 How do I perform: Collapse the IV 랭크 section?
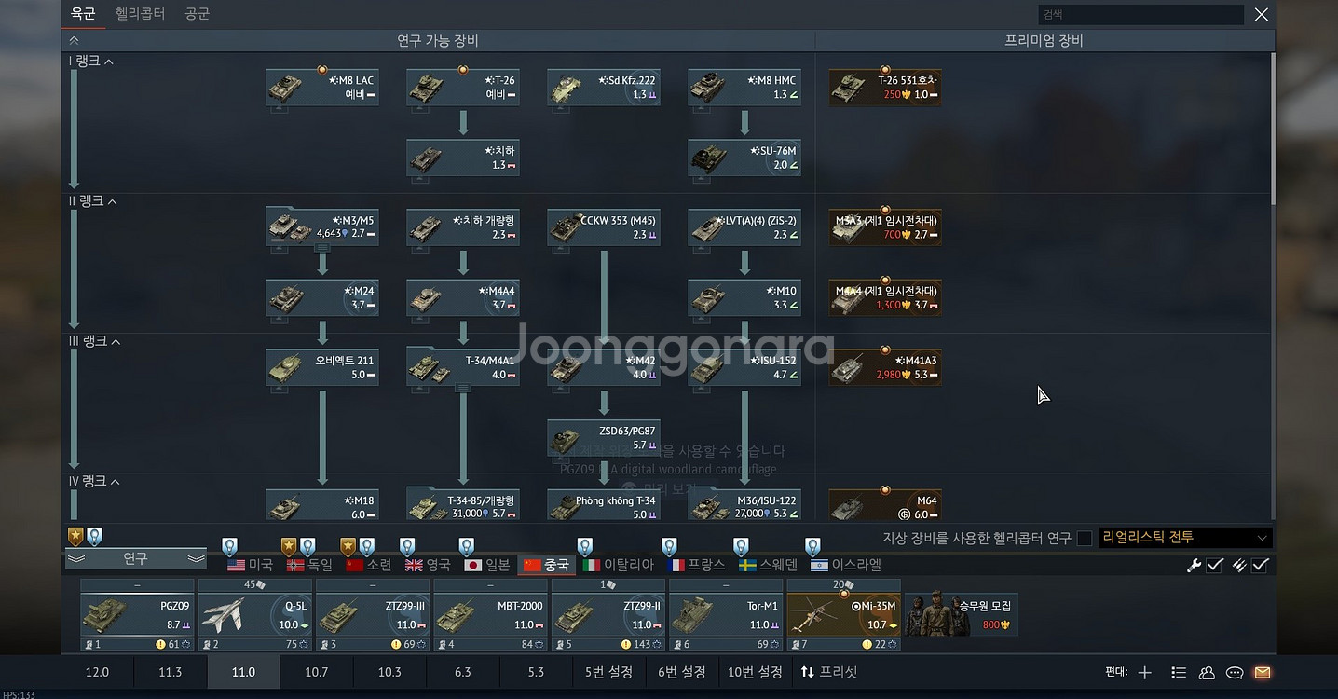116,482
